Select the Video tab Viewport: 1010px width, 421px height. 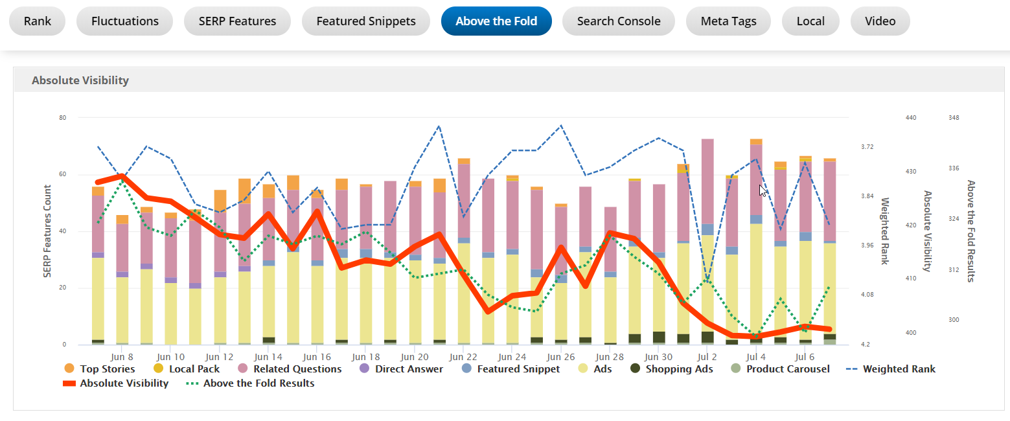(x=880, y=21)
